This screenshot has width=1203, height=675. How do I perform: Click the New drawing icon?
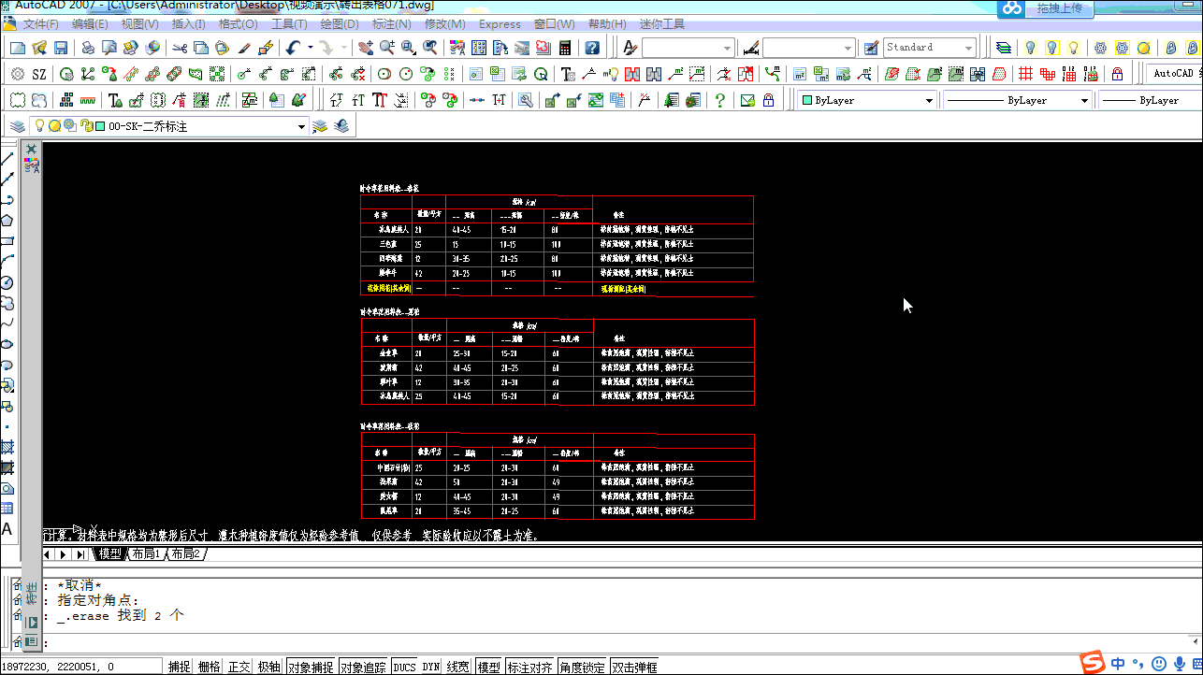tap(18, 48)
